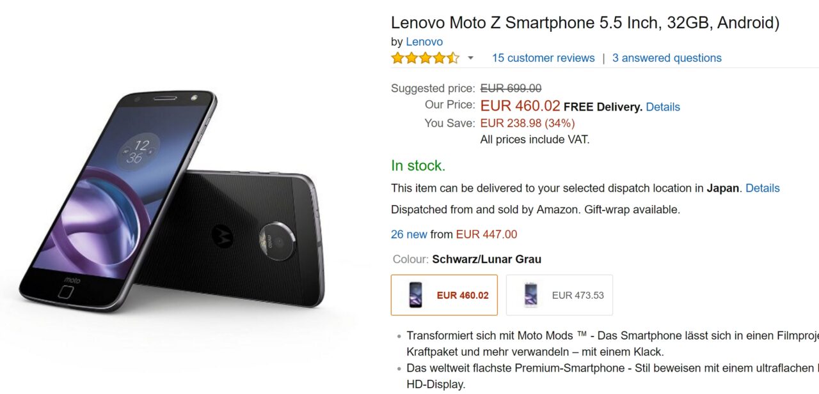Click the Lenovo Moto Z product title

click(585, 23)
